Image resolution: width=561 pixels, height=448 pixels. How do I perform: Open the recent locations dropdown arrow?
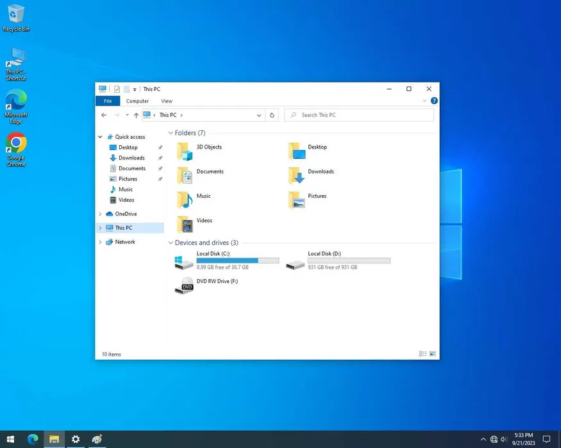click(127, 115)
